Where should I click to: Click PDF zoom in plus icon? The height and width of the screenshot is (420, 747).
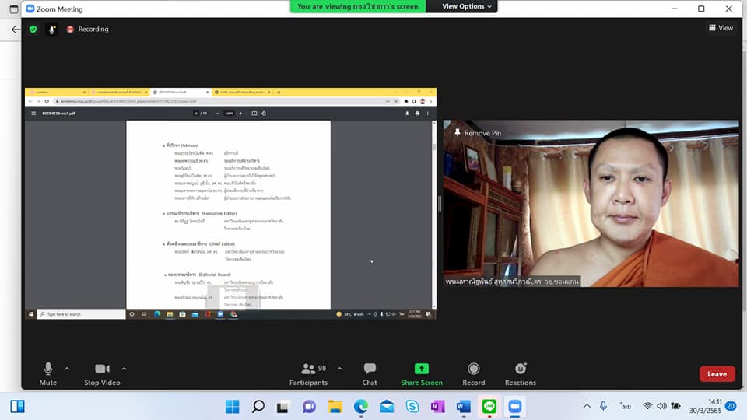(240, 114)
